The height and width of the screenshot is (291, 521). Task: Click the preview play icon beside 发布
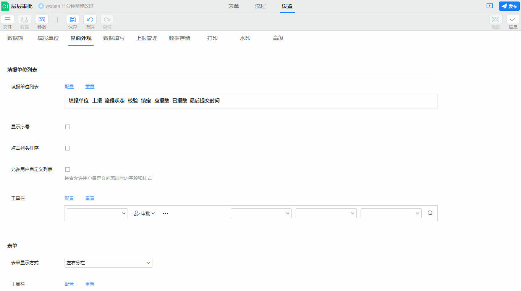click(490, 6)
